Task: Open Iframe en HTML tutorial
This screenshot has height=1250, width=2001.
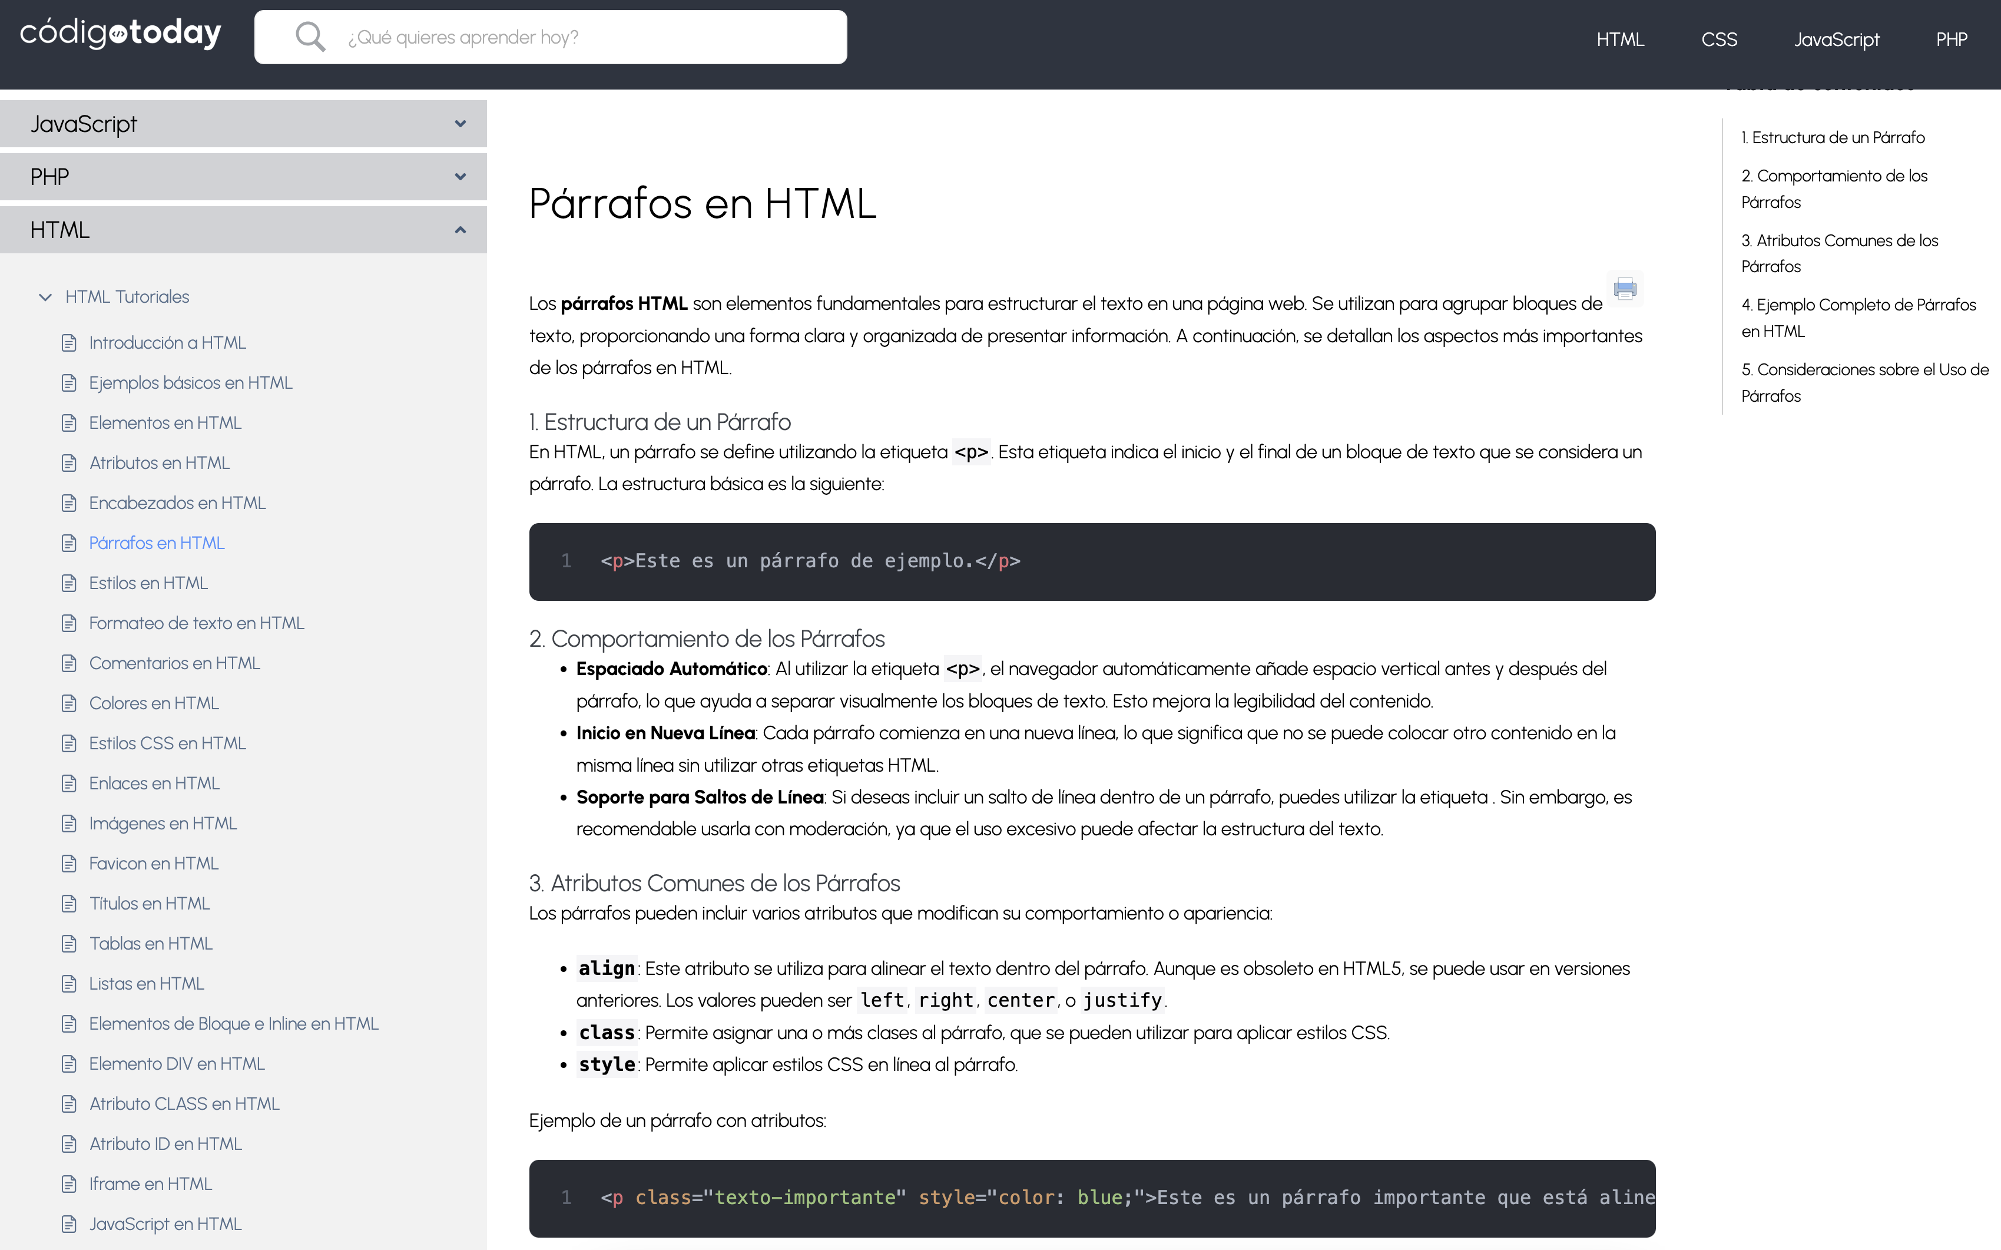Action: click(151, 1185)
